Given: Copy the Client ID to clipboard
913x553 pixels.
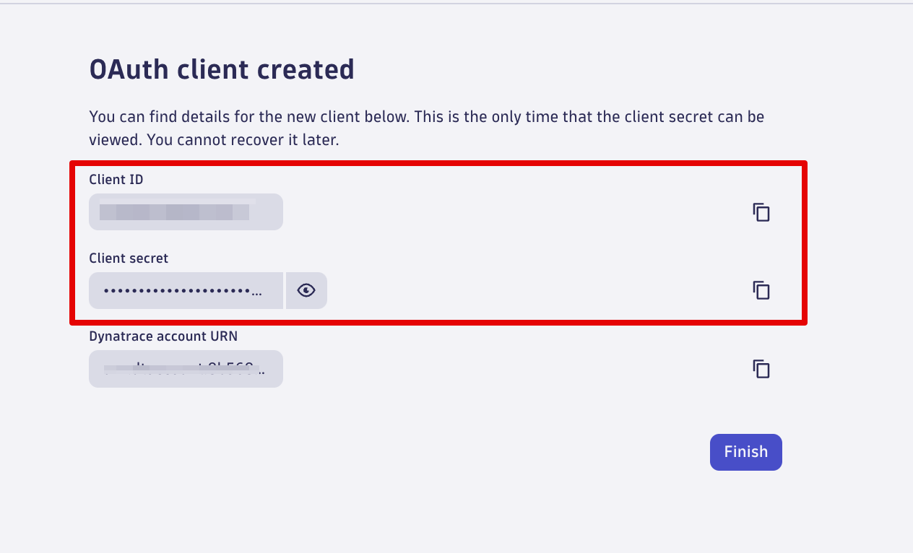Looking at the screenshot, I should (x=761, y=212).
